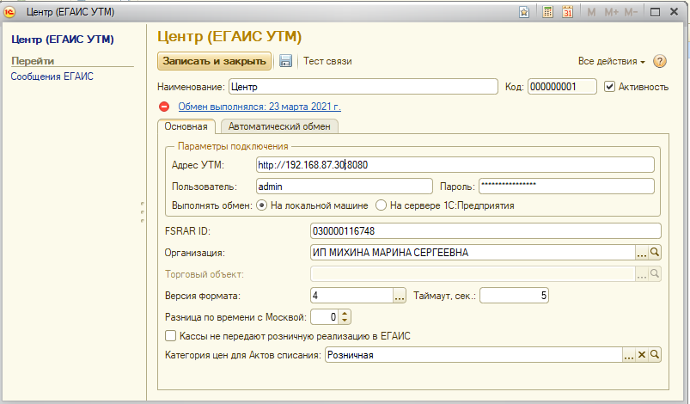
Task: Click the Организация input field
Action: click(473, 252)
